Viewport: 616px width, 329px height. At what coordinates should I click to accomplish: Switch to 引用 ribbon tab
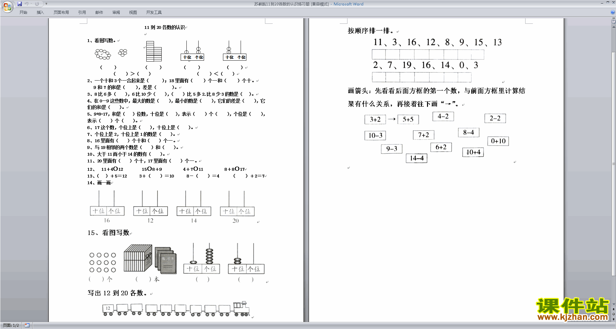click(82, 13)
